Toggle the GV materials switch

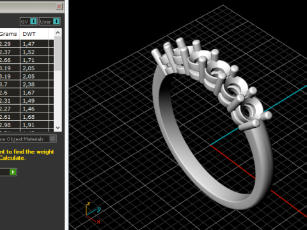(x=29, y=22)
